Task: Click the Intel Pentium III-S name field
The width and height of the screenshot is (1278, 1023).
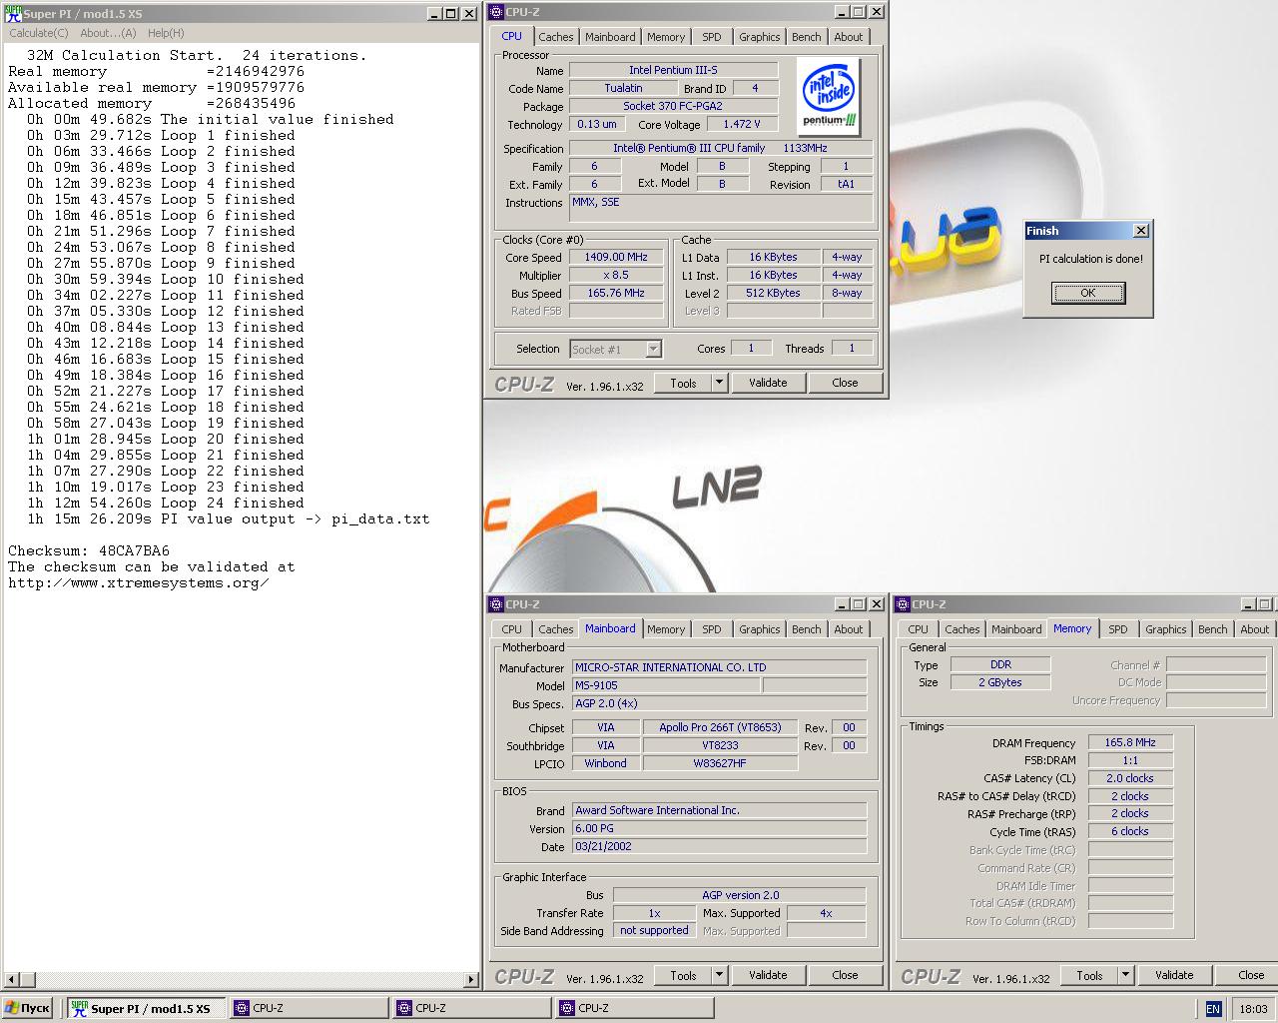Action: point(673,70)
